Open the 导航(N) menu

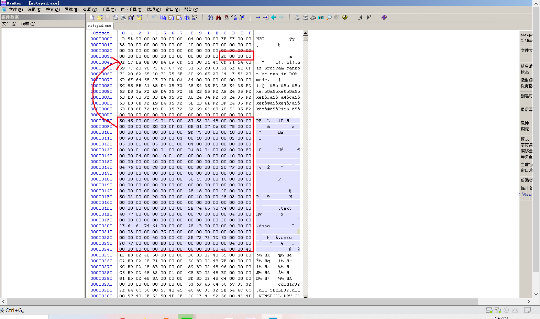[x=71, y=10]
